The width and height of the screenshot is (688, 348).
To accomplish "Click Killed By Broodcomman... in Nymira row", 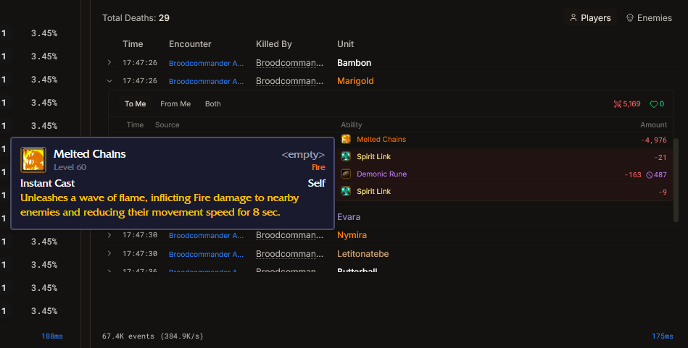I will [x=289, y=235].
